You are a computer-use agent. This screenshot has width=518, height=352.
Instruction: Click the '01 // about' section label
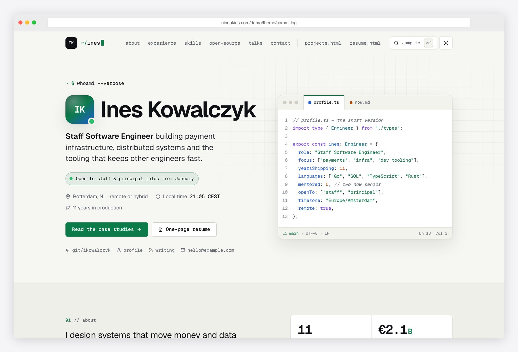point(81,320)
